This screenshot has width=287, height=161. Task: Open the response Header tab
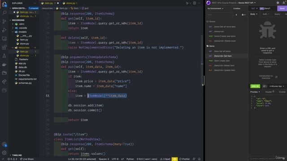[270, 92]
